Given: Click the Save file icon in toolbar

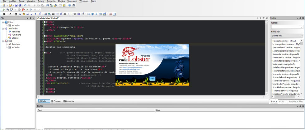Looking at the screenshot, I should (16, 5).
